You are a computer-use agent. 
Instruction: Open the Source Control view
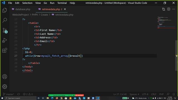[x=5, y=31]
